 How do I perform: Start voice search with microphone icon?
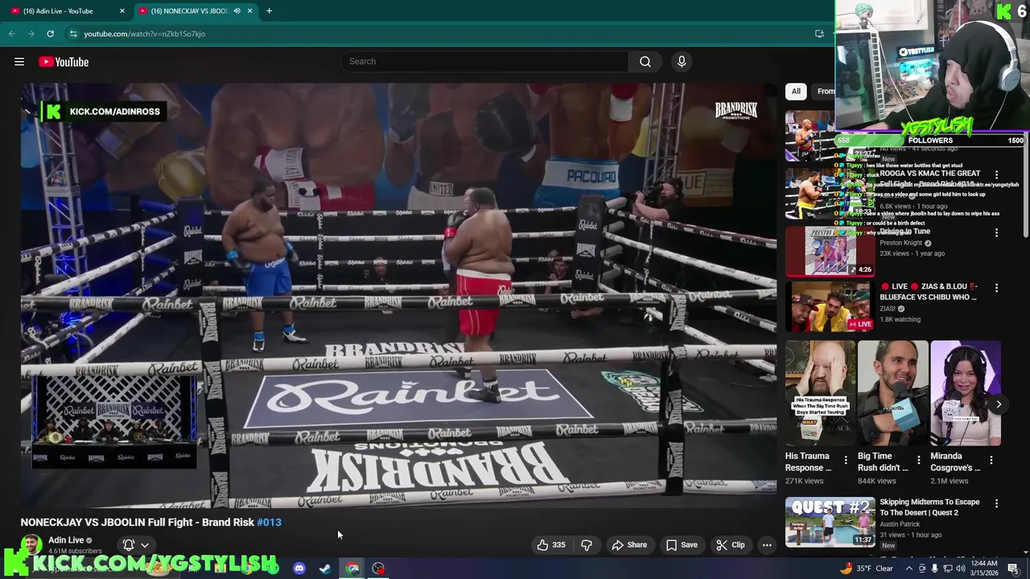(x=682, y=62)
